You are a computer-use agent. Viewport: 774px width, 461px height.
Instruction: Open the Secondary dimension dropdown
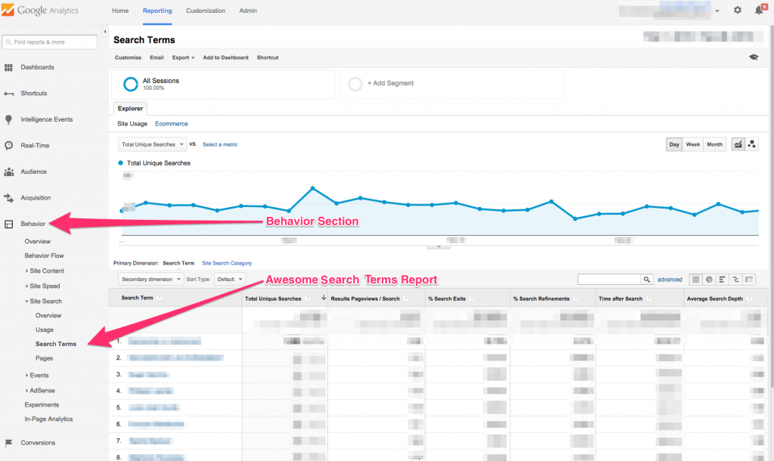(x=150, y=280)
